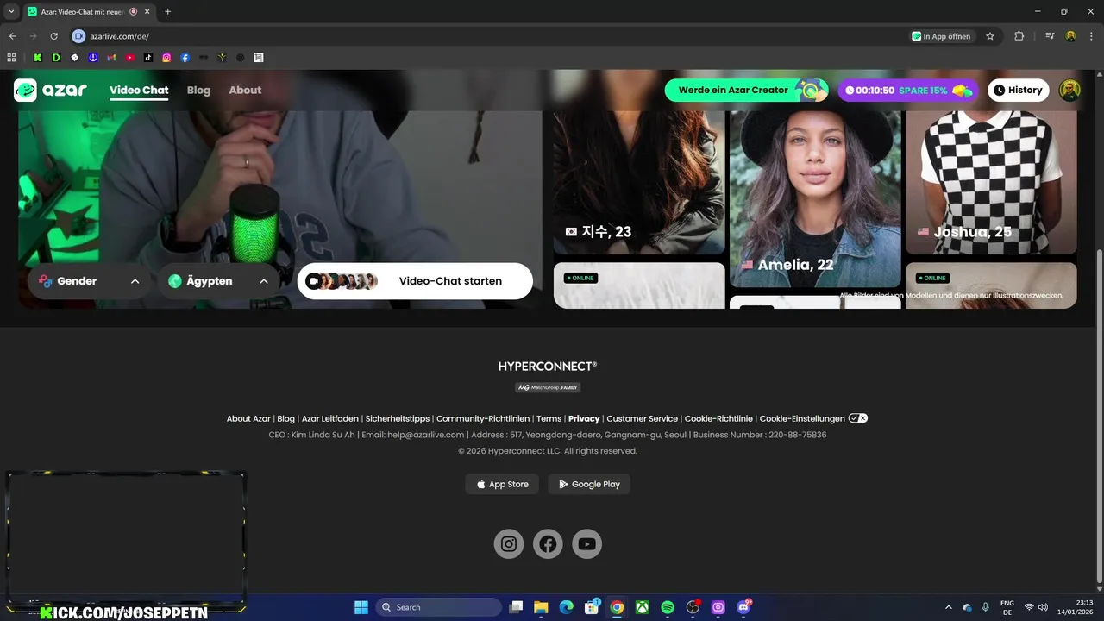The width and height of the screenshot is (1104, 621).
Task: Open the History button
Action: [1018, 90]
